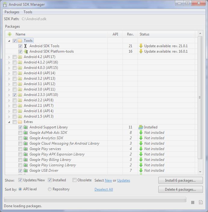Select the Google Play Licensing Library row
208x212 pixels.
101,165
